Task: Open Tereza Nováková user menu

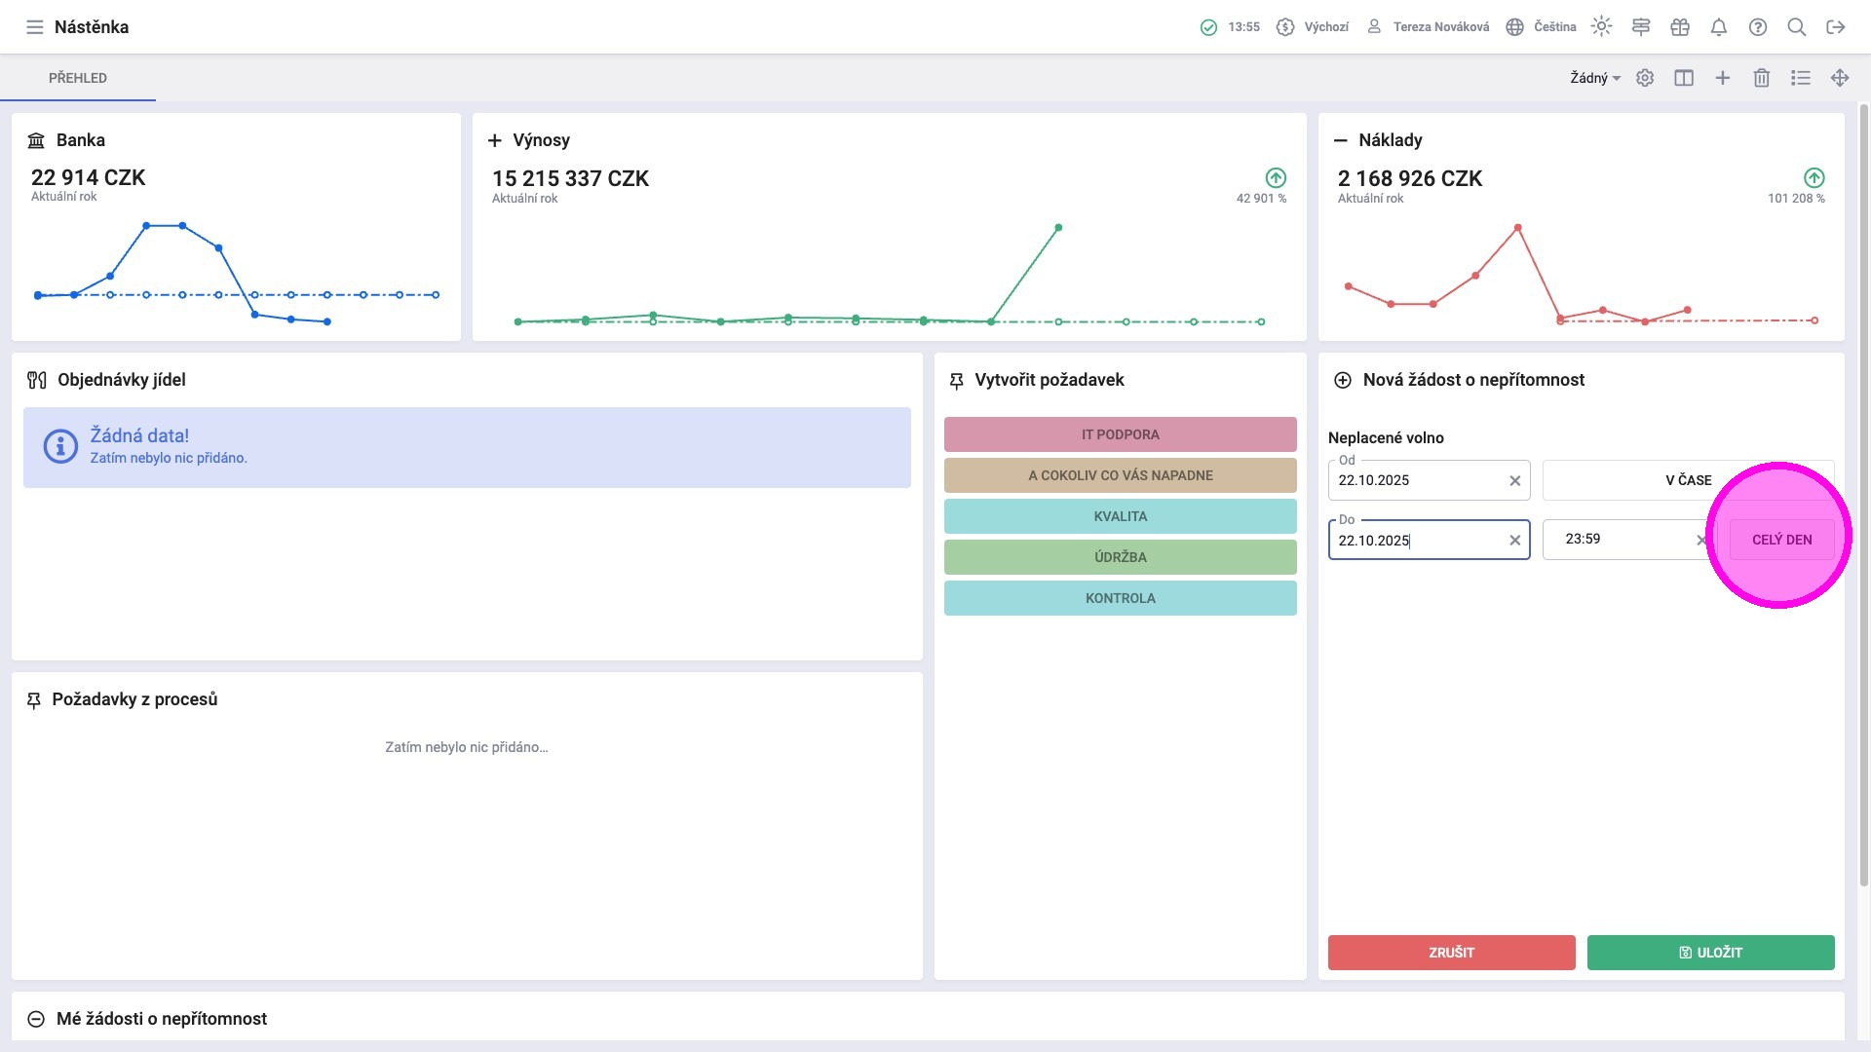Action: coord(1429,27)
